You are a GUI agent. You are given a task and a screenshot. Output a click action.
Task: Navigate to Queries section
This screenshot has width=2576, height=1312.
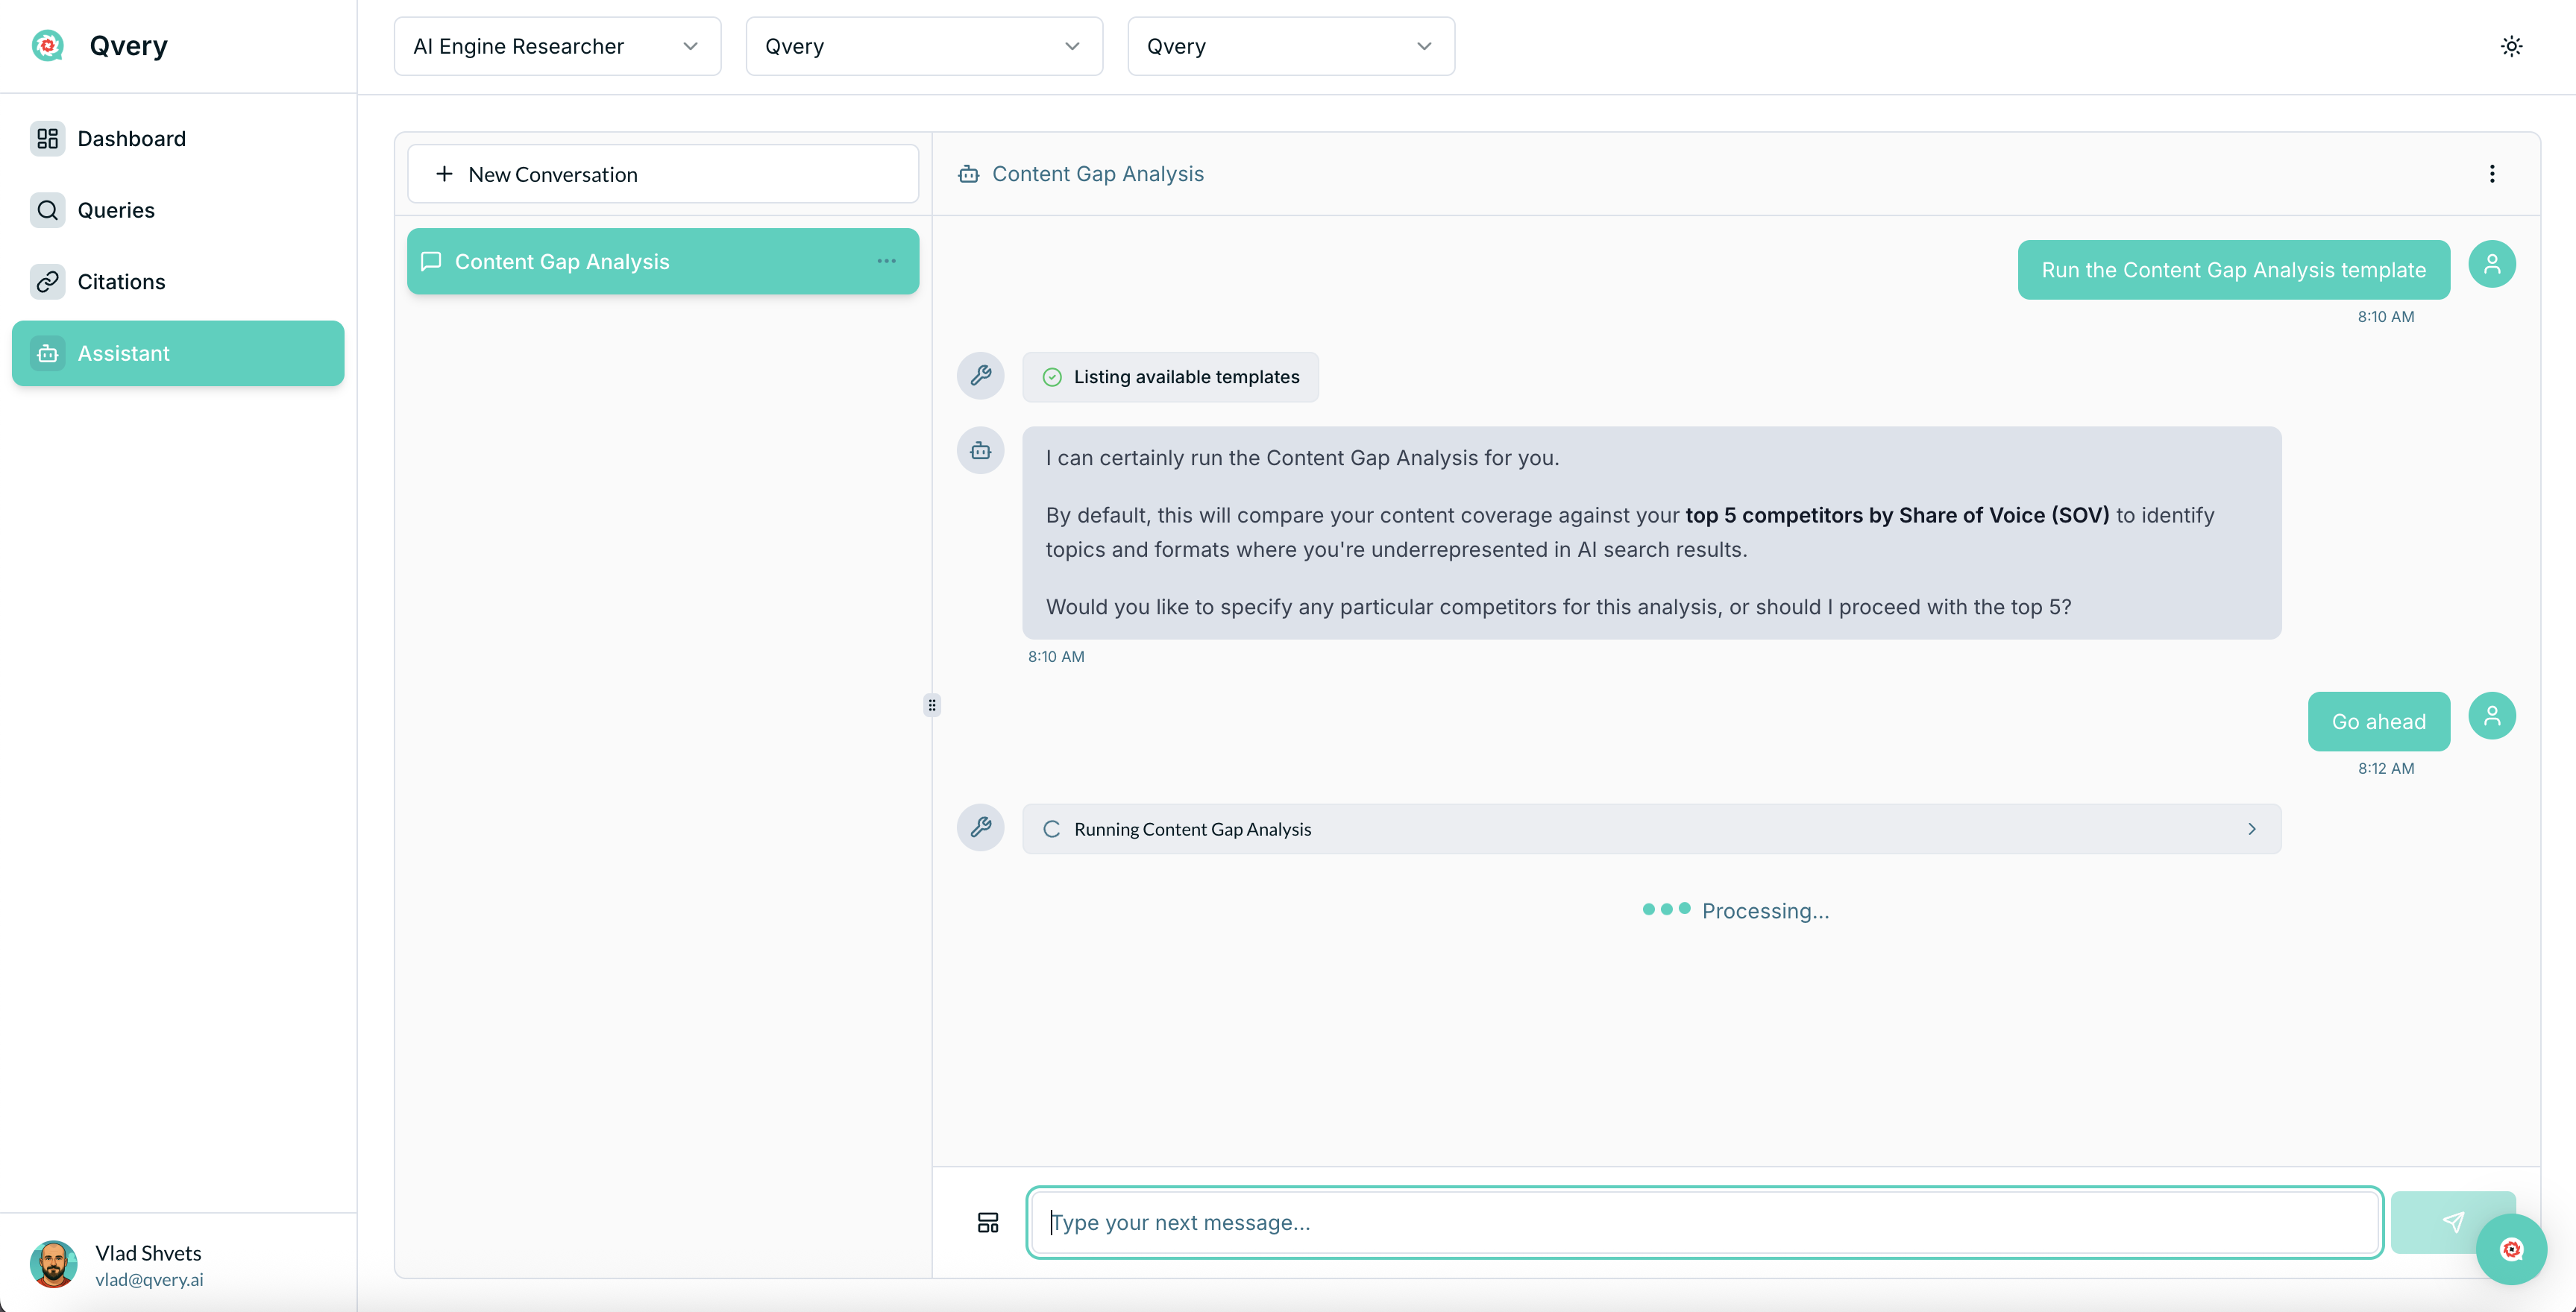(116, 209)
